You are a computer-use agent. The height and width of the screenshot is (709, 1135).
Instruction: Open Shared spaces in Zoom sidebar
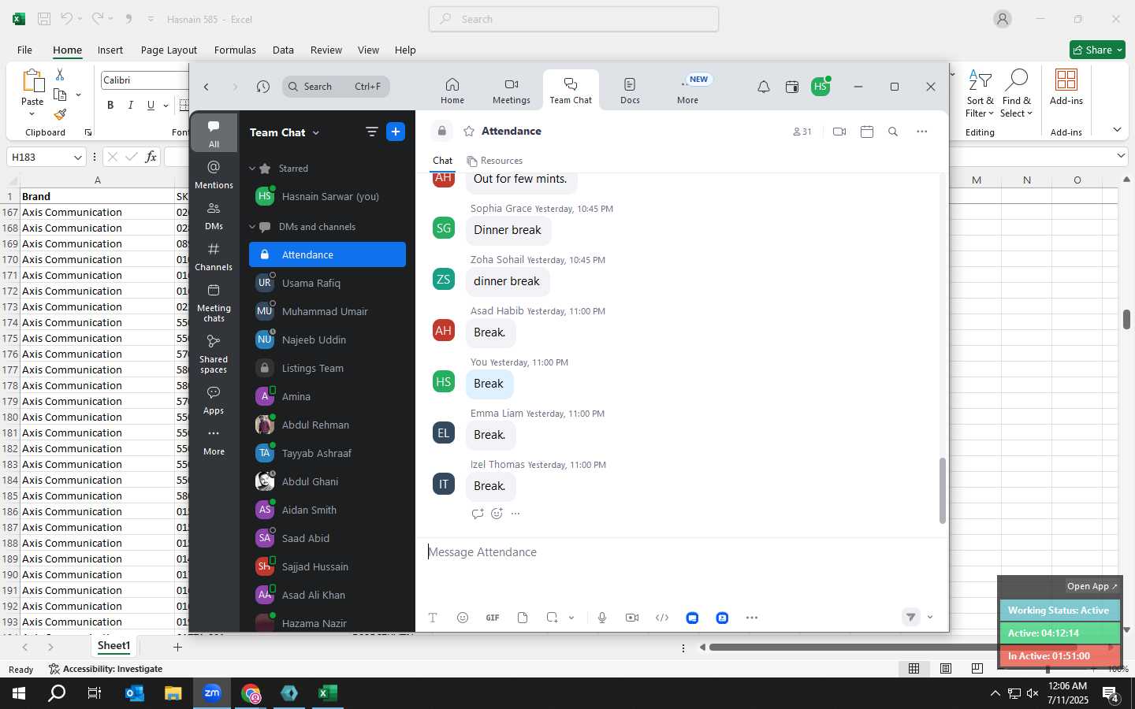pos(214,354)
